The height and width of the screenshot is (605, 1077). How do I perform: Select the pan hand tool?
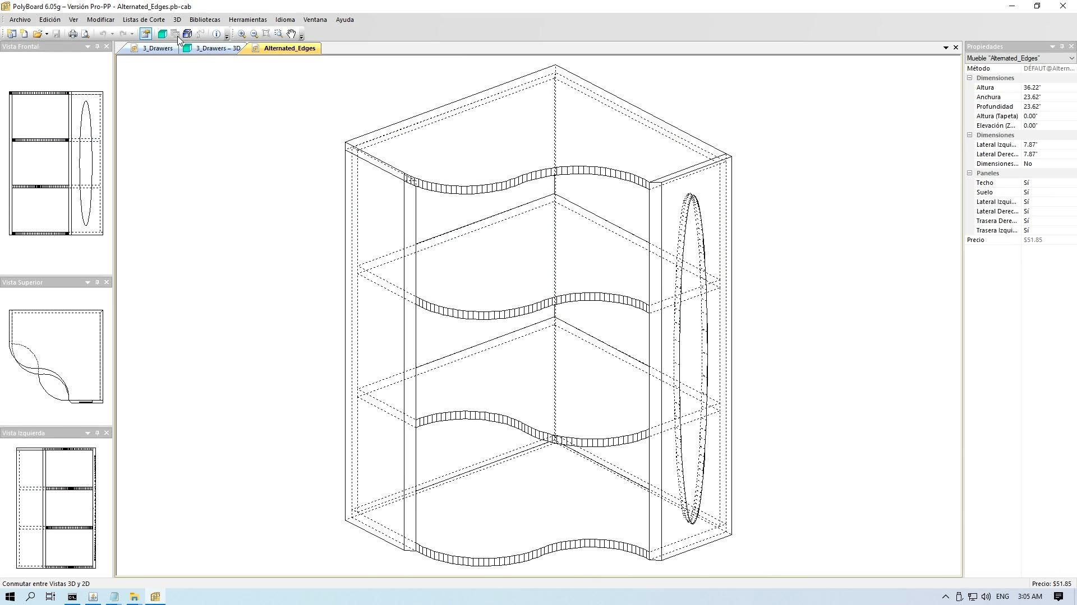pyautogui.click(x=291, y=34)
